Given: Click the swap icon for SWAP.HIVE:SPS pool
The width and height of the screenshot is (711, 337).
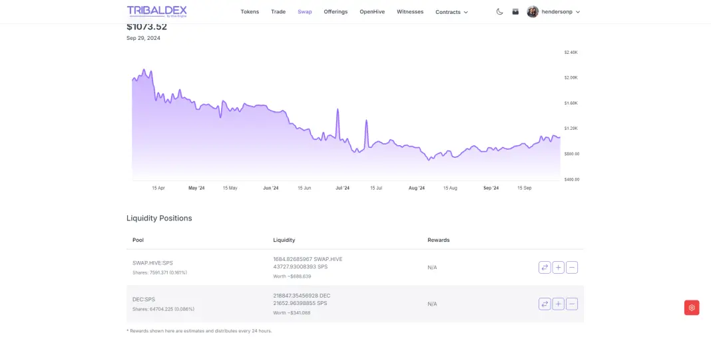Looking at the screenshot, I should click(545, 268).
